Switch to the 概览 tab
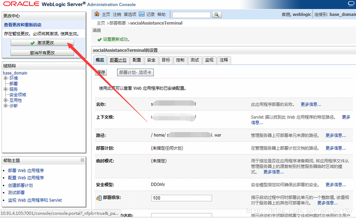 [x=100, y=60]
